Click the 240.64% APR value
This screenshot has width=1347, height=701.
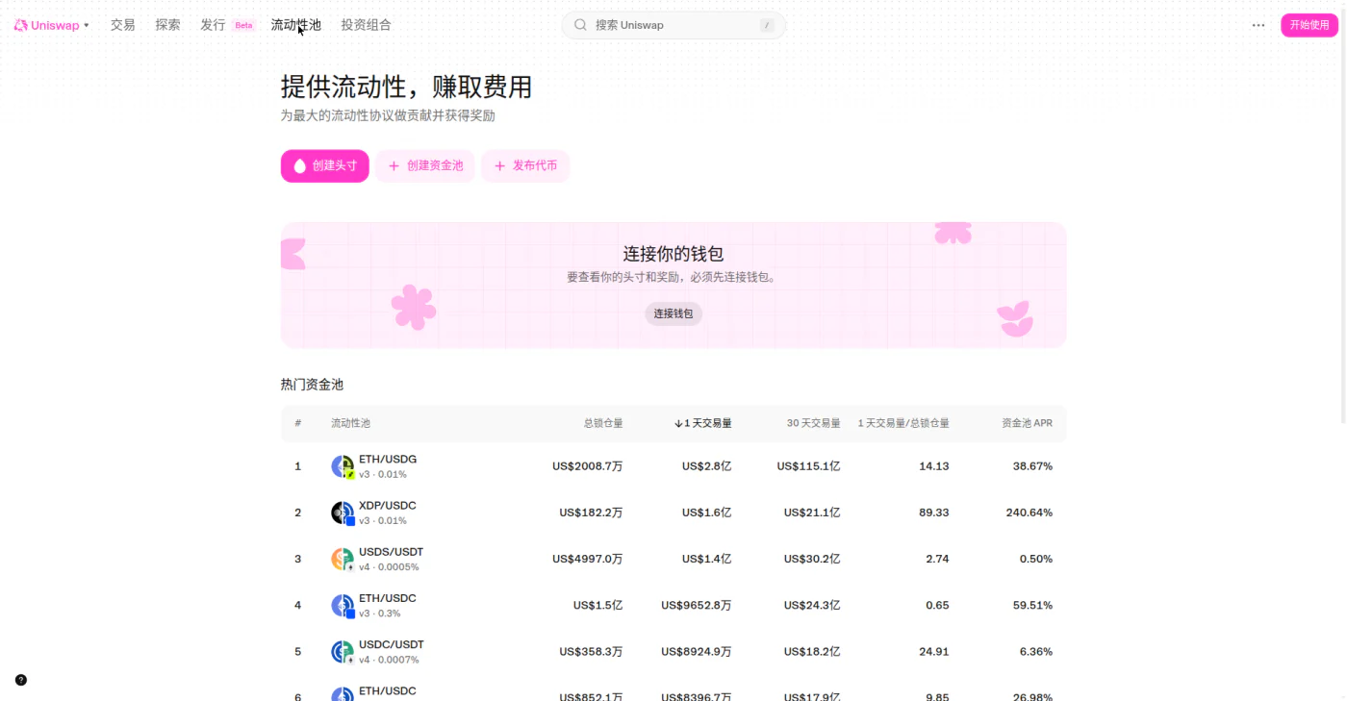(x=1029, y=513)
